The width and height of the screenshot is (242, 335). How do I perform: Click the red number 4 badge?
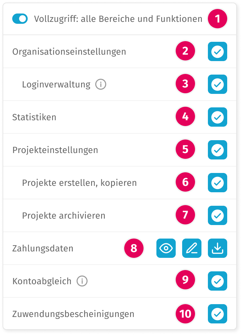coord(185,117)
